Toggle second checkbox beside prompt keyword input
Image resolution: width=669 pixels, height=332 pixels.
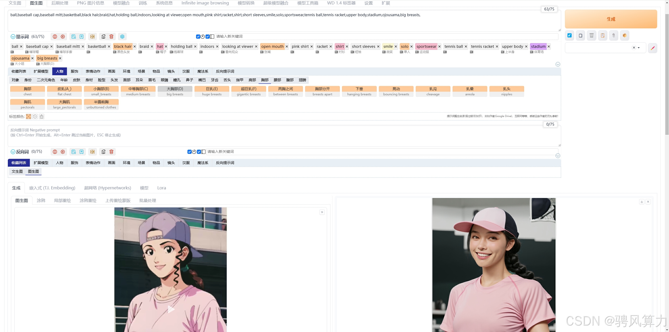[x=207, y=37]
